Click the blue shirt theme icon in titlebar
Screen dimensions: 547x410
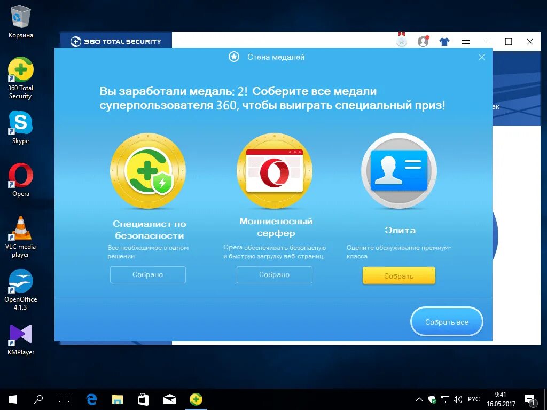(x=444, y=41)
